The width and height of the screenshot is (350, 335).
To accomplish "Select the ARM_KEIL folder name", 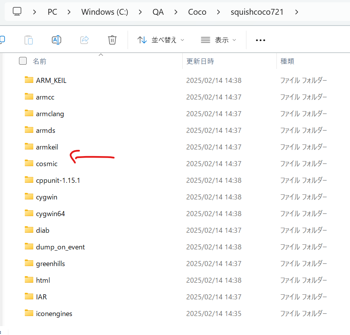I will pos(51,81).
